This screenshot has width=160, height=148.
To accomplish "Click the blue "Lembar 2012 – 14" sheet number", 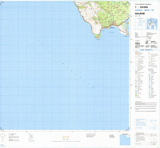I will point(144,10).
